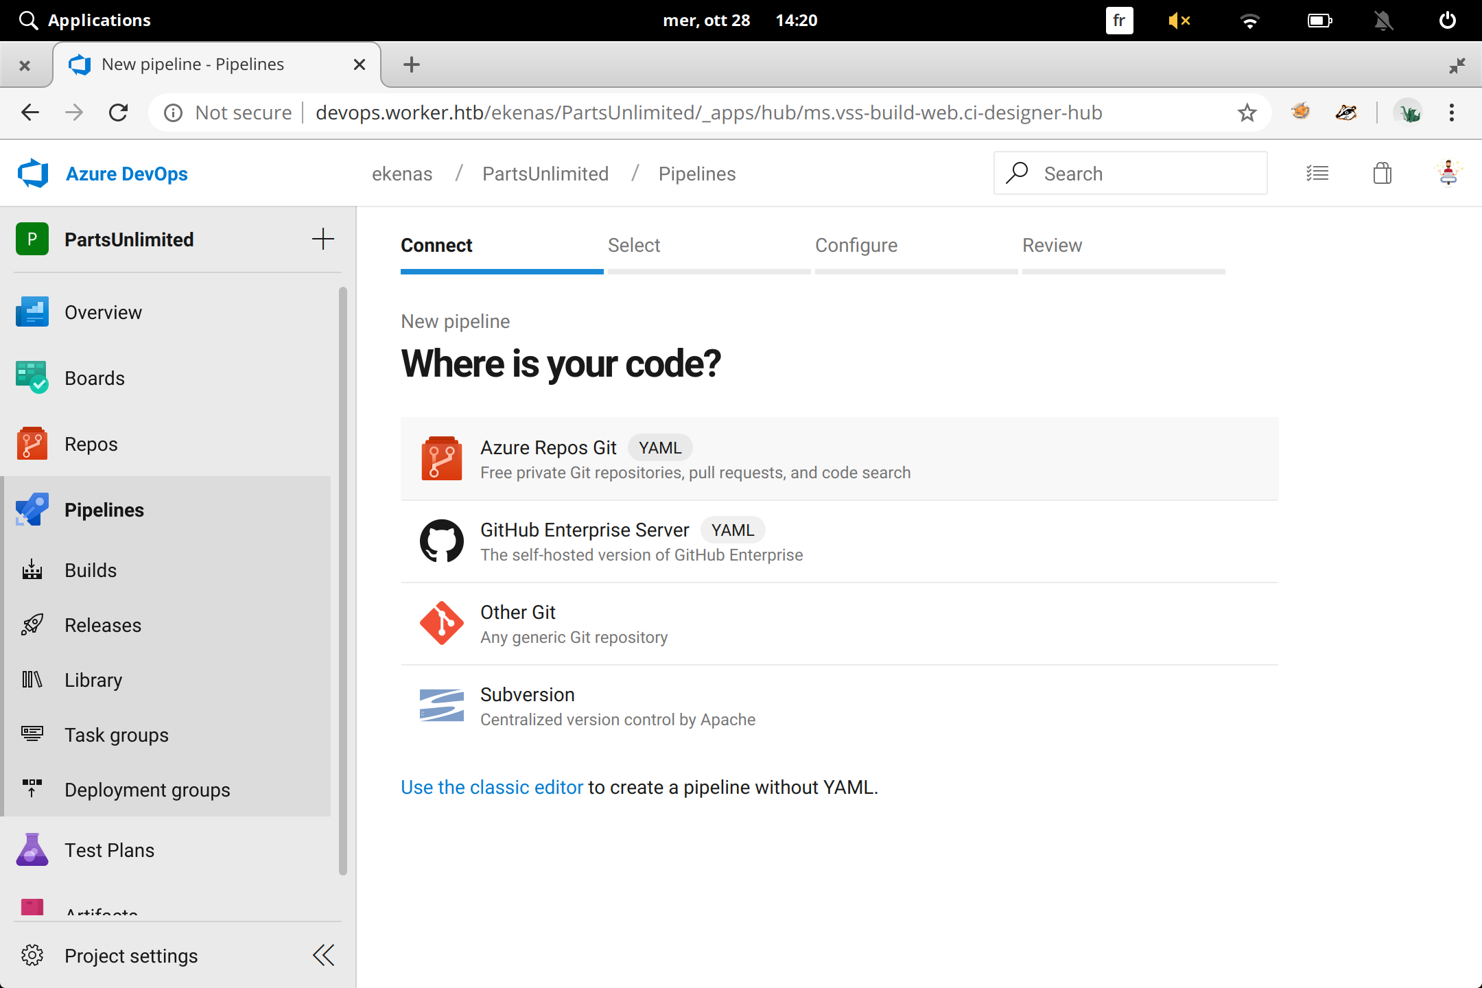Click the Use the classic editor link
This screenshot has height=988, width=1482.
pyautogui.click(x=491, y=787)
